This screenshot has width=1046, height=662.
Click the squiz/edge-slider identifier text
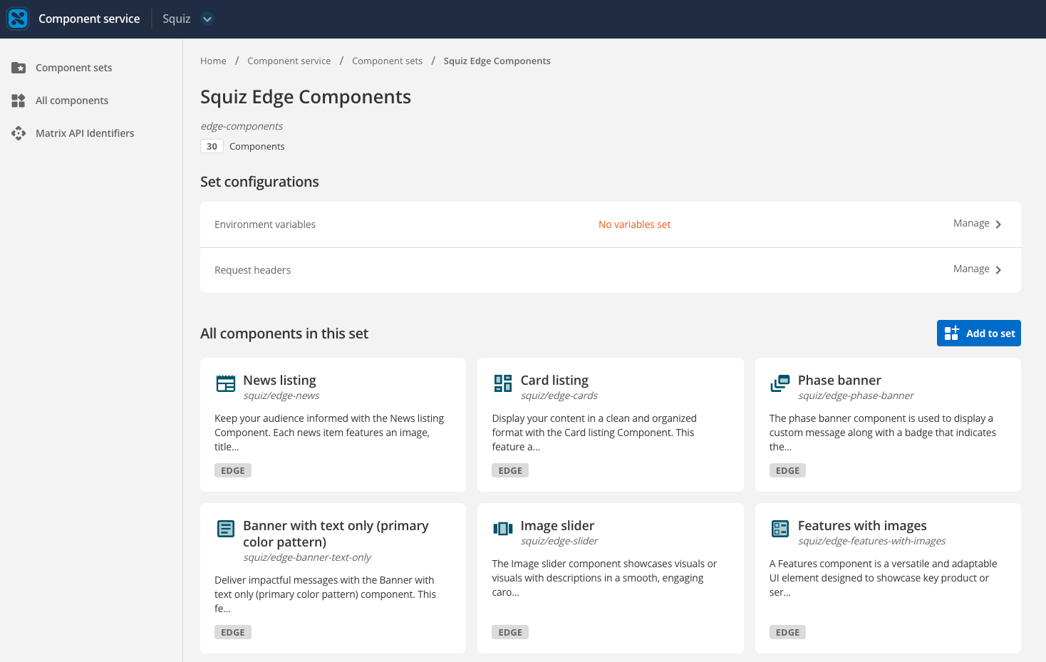tap(559, 541)
